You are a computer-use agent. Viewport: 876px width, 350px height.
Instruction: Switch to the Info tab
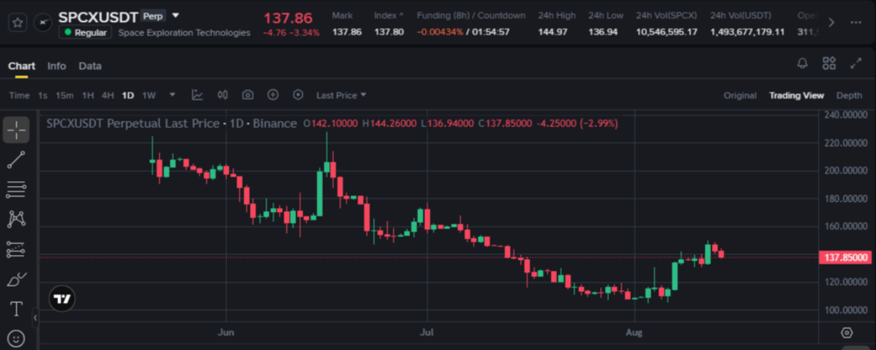click(57, 66)
